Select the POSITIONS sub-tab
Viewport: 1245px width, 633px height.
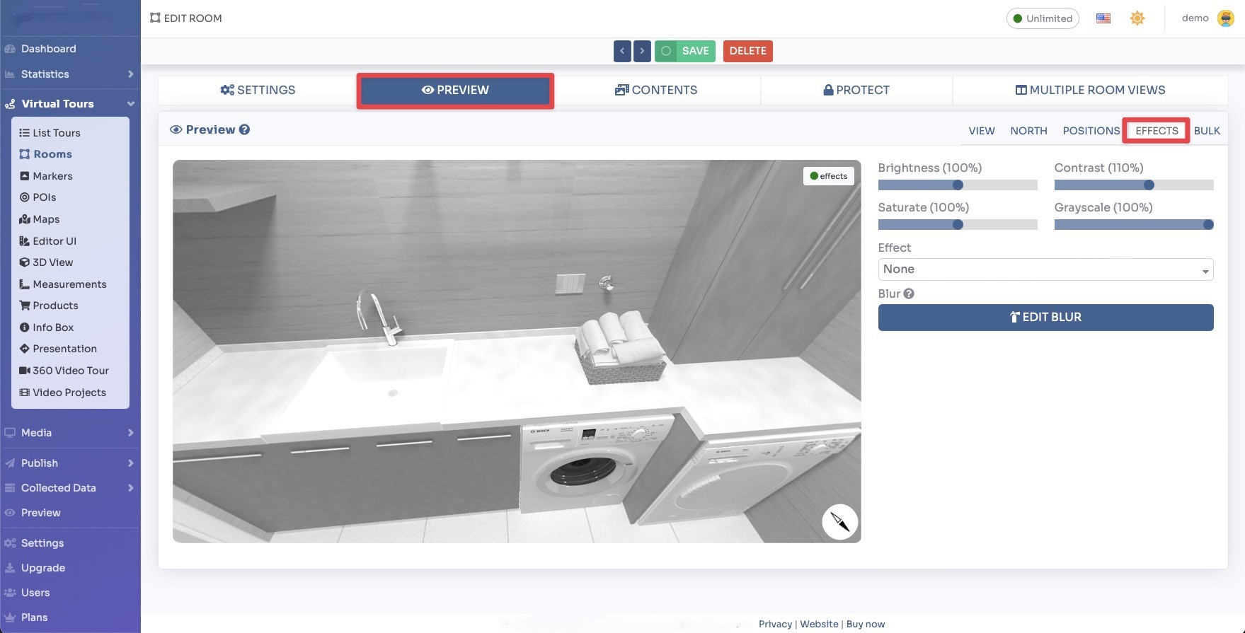[1091, 131]
